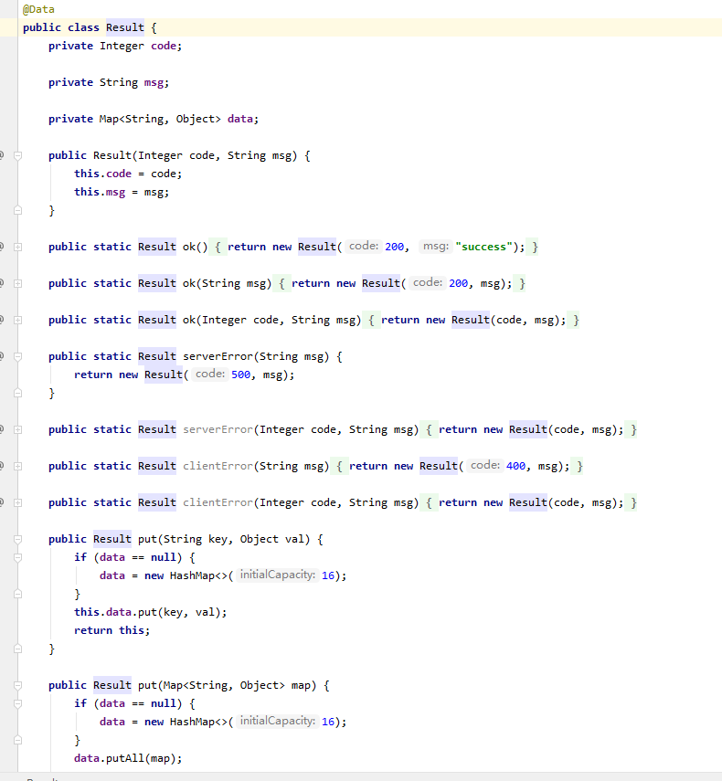Image resolution: width=722 pixels, height=781 pixels.
Task: Expand the folded ok() method in gutter
Action: tap(18, 247)
